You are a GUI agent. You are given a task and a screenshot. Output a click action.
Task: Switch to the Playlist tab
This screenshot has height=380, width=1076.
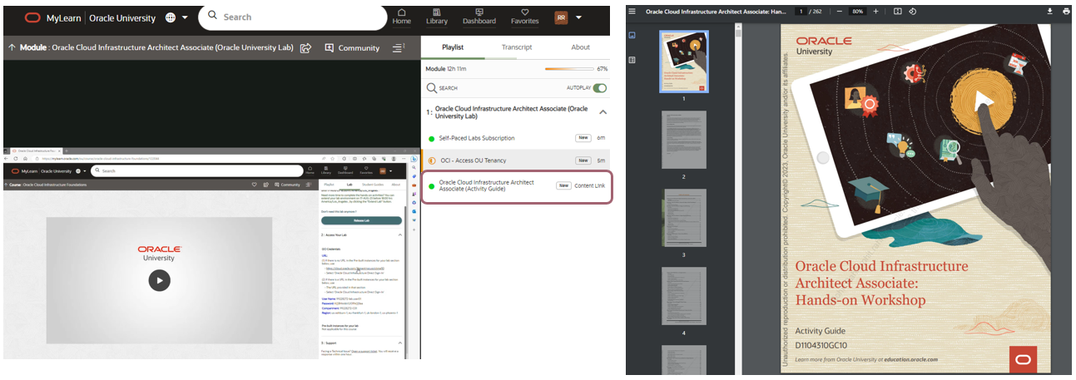[452, 47]
